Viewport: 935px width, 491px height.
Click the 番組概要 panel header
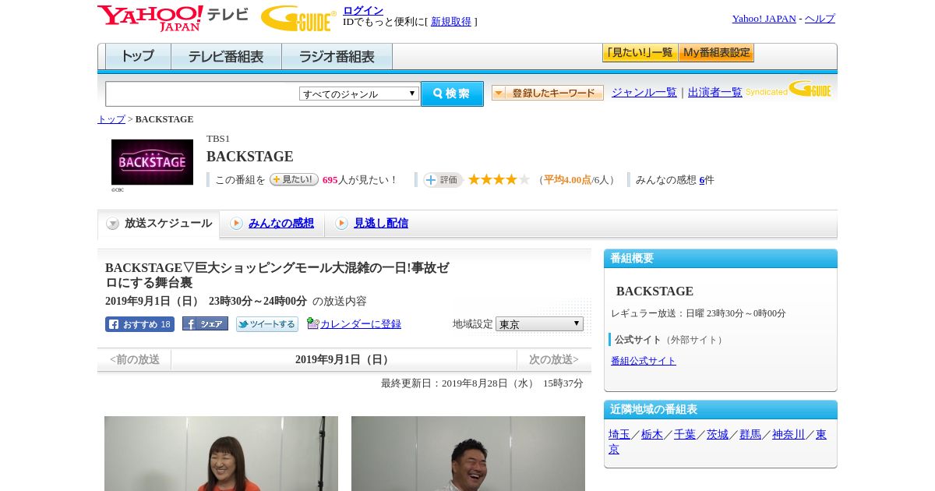click(x=721, y=259)
